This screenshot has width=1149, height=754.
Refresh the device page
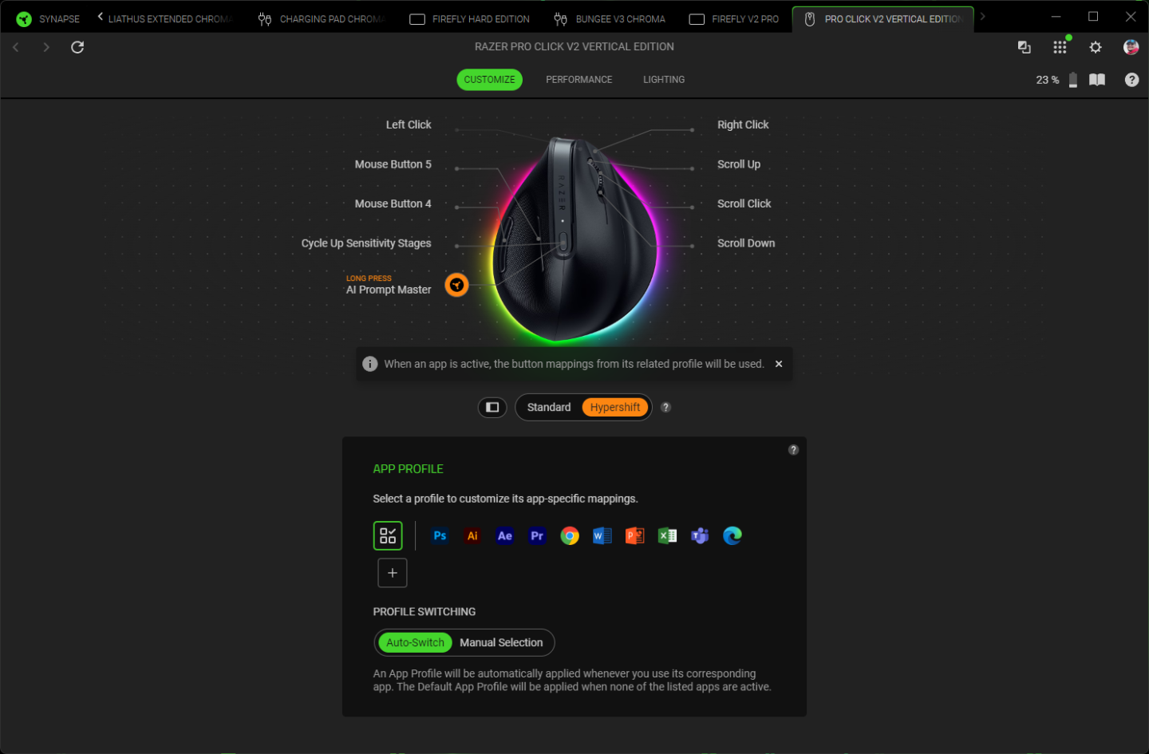click(77, 47)
